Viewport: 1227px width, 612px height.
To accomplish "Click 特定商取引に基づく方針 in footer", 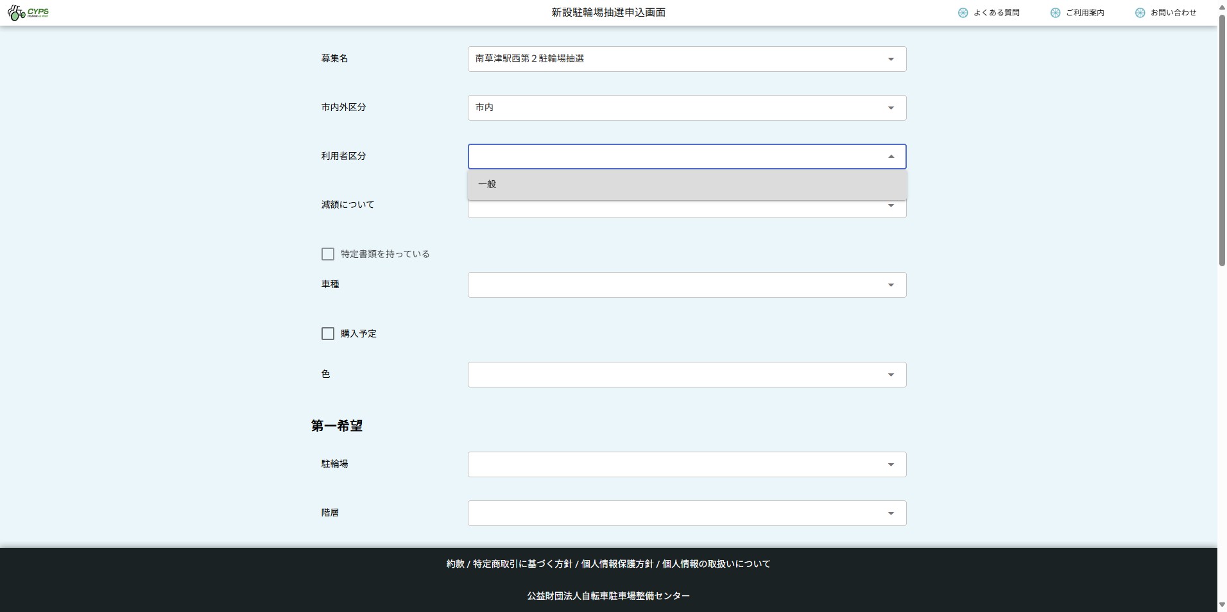I will pos(522,564).
